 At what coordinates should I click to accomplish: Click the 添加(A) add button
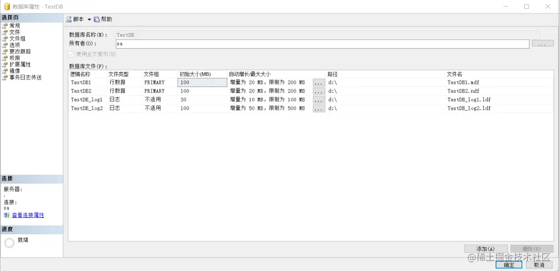coord(486,249)
